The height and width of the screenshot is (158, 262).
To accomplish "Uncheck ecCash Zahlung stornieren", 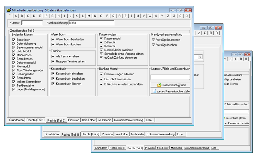I will (101, 58).
